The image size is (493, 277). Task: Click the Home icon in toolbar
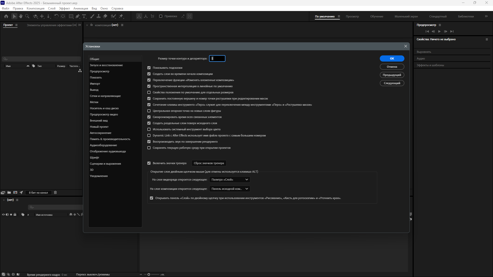click(6, 16)
